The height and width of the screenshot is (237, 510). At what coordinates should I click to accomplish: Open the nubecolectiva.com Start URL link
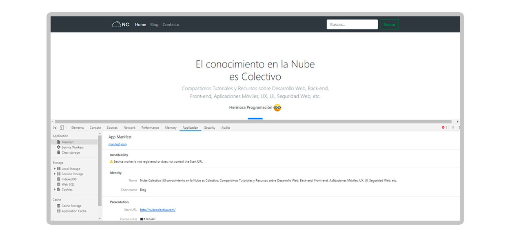[157, 210]
